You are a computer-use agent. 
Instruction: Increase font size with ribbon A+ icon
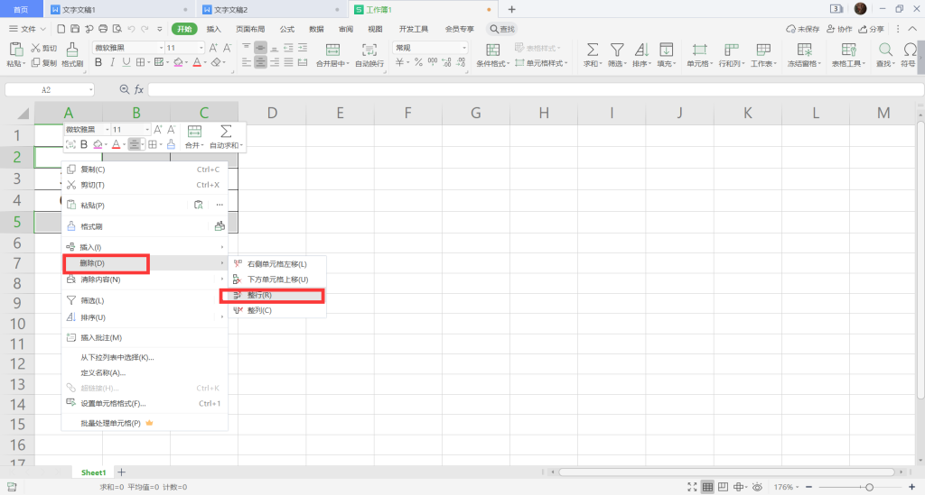[213, 48]
